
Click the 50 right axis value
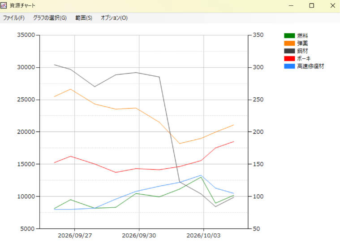257,229
